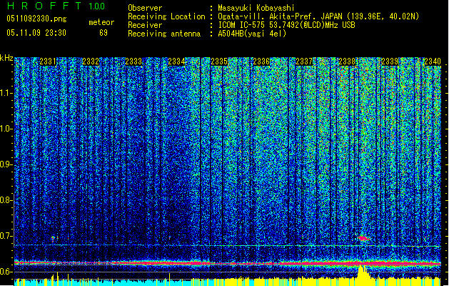The width and height of the screenshot is (449, 286).
Task: Click the small meteor echo near 2331
Action: coord(54,238)
